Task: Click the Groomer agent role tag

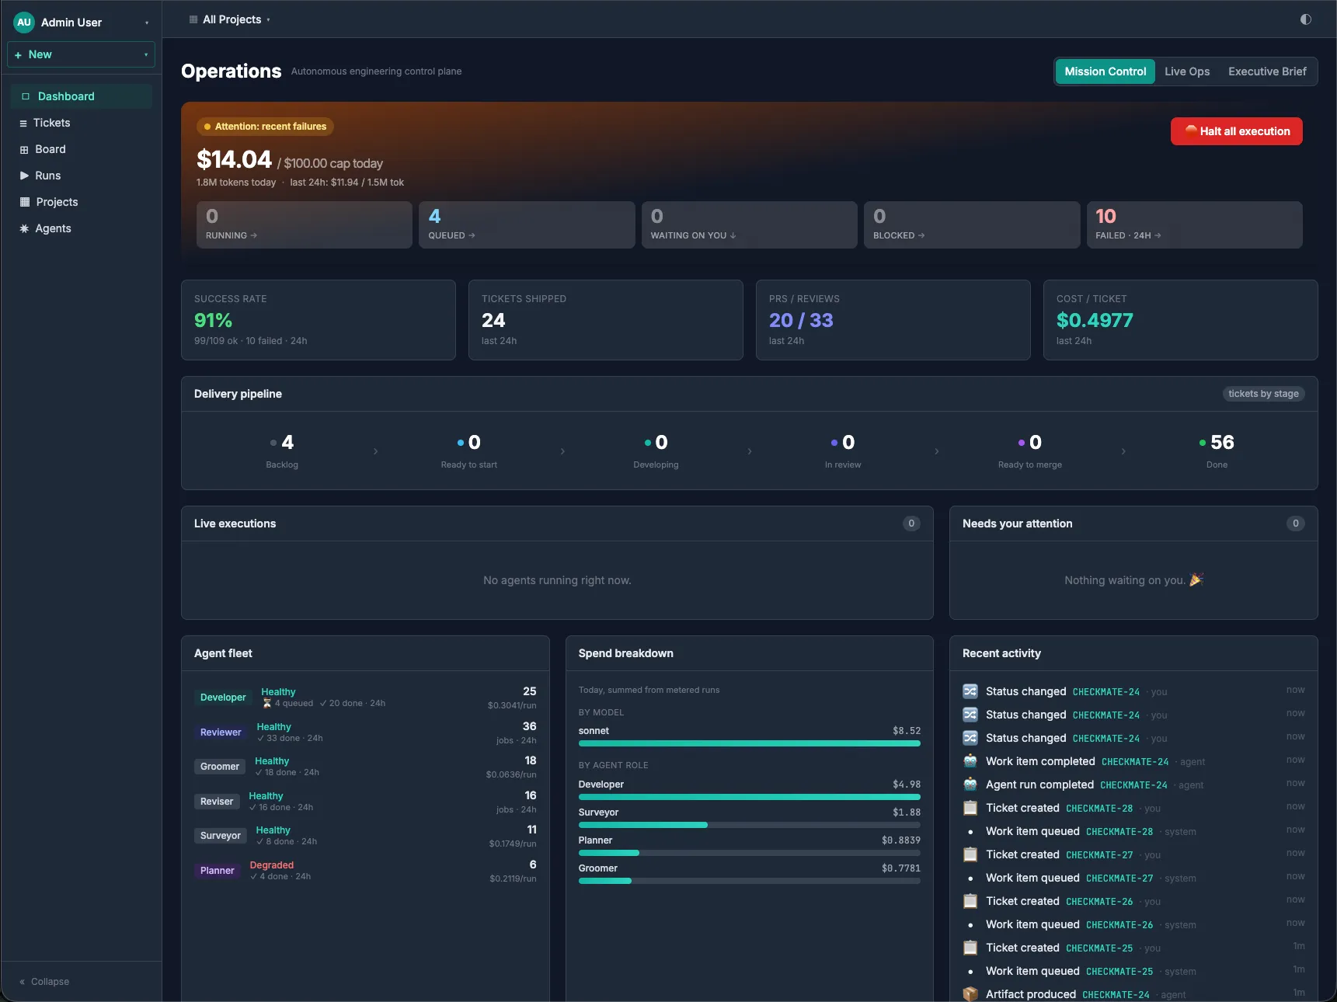Action: pyautogui.click(x=220, y=767)
